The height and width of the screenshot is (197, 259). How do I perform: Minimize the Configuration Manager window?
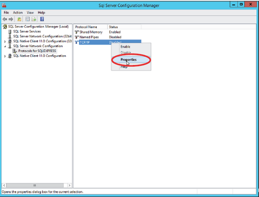[x=234, y=4]
